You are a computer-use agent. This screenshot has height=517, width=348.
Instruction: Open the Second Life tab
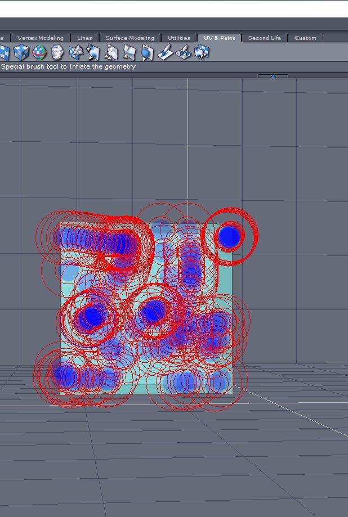265,38
